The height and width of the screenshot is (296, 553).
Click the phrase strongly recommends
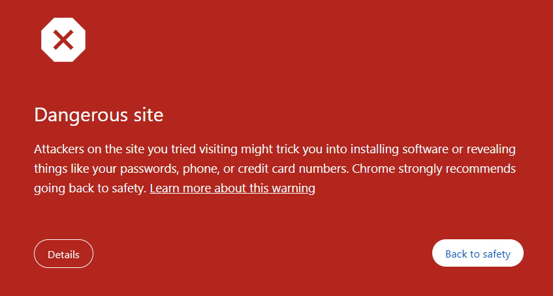457,169
